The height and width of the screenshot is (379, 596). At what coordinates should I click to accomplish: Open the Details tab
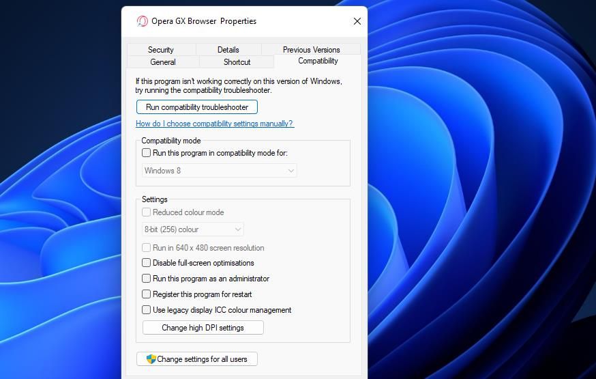pos(228,50)
